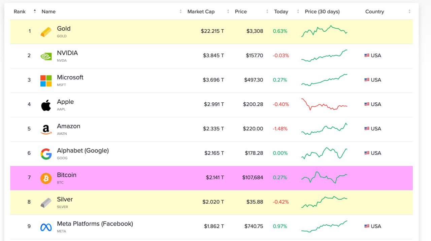Image resolution: width=431 pixels, height=241 pixels.
Task: Click Alphabet's 30-day price chart
Action: 324,153
